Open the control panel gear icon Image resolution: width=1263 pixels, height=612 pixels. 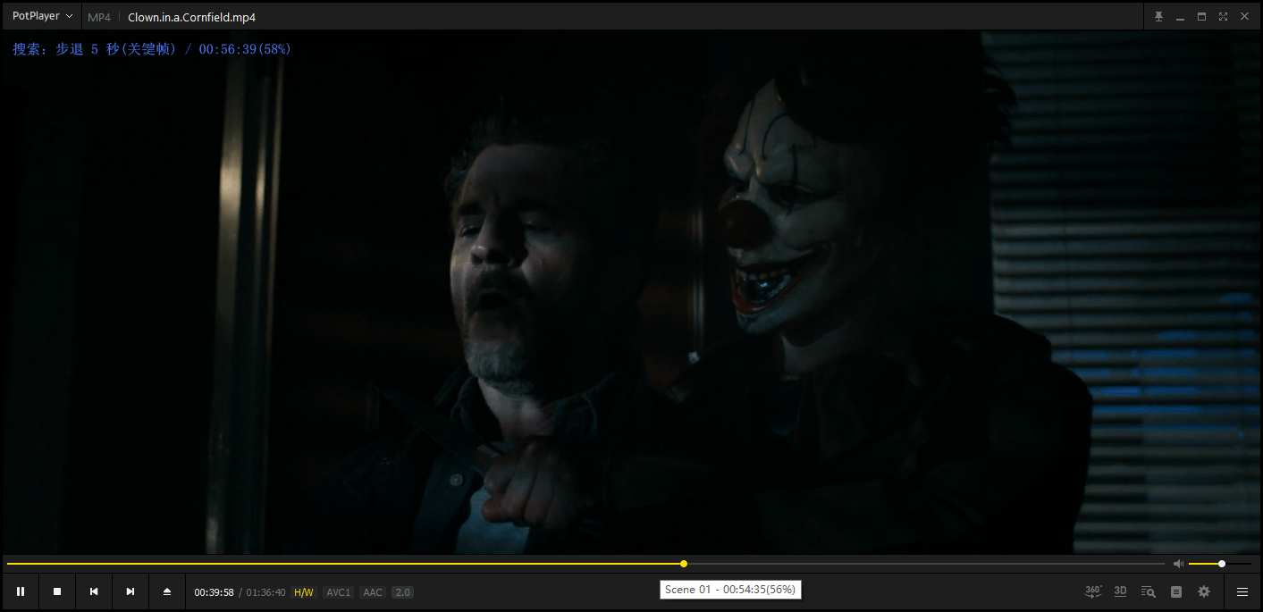coord(1204,591)
